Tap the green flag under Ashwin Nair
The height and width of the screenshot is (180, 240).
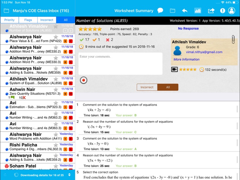click(x=13, y=97)
